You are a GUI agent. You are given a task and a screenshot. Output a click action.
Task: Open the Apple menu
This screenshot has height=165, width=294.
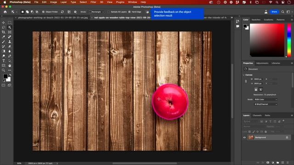point(5,2)
